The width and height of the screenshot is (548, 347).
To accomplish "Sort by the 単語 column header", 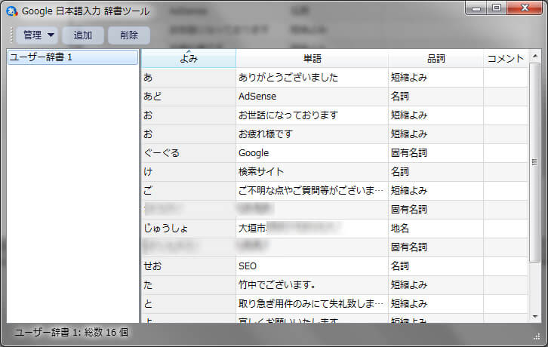I will click(312, 58).
